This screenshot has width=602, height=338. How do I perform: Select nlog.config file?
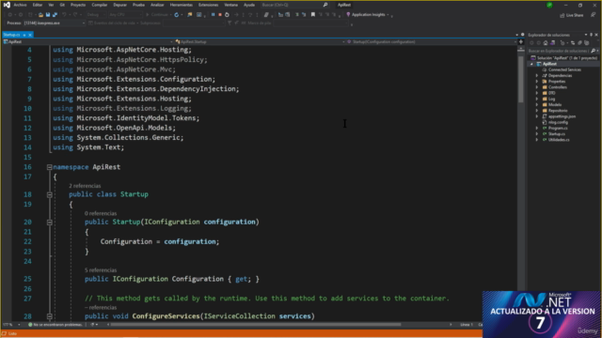click(558, 122)
